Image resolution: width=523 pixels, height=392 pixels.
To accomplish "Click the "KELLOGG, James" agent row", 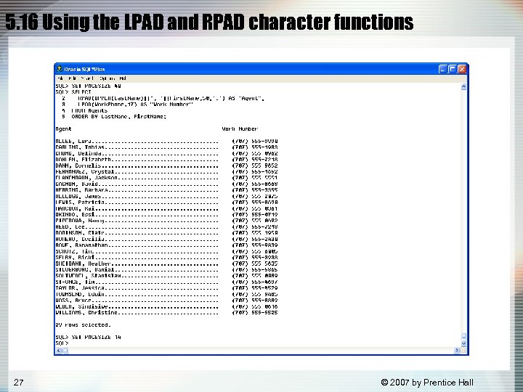I will click(166, 196).
